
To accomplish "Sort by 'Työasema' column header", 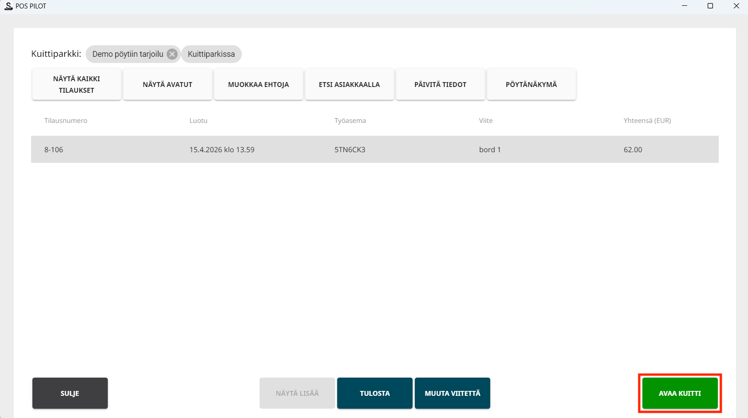I will pyautogui.click(x=350, y=121).
